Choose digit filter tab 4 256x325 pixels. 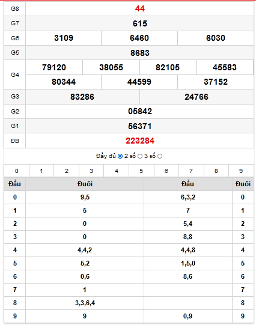tap(117, 171)
